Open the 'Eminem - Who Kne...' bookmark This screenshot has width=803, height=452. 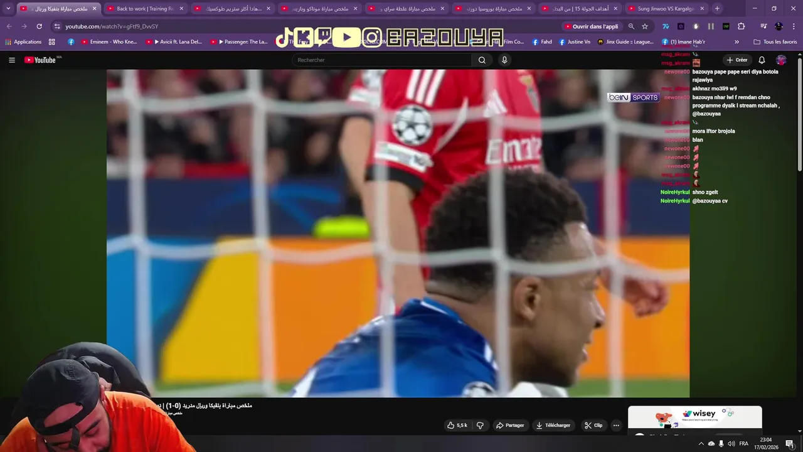[109, 42]
